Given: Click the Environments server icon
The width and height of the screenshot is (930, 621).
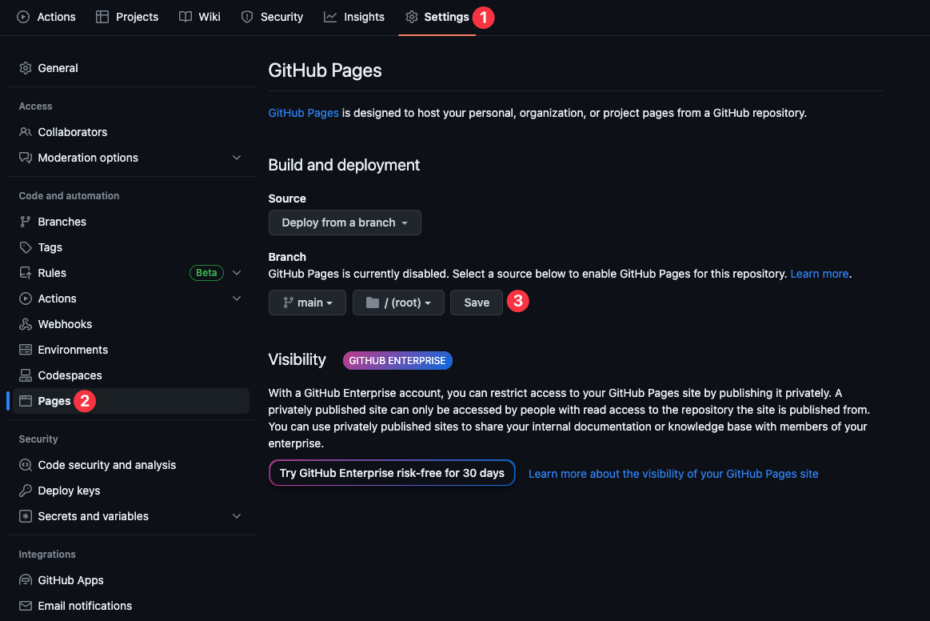Looking at the screenshot, I should click(26, 350).
